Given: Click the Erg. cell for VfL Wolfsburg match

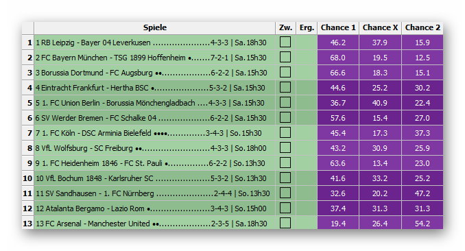Looking at the screenshot, I should [307, 148].
